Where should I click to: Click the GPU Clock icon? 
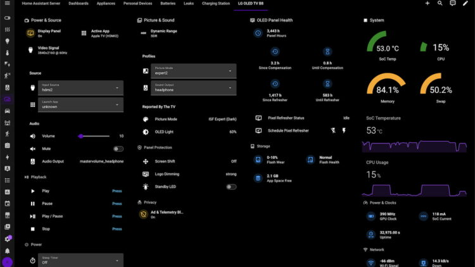click(x=371, y=216)
